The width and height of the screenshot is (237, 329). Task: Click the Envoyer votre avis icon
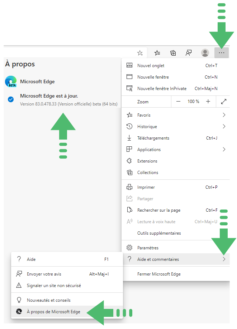(x=19, y=274)
